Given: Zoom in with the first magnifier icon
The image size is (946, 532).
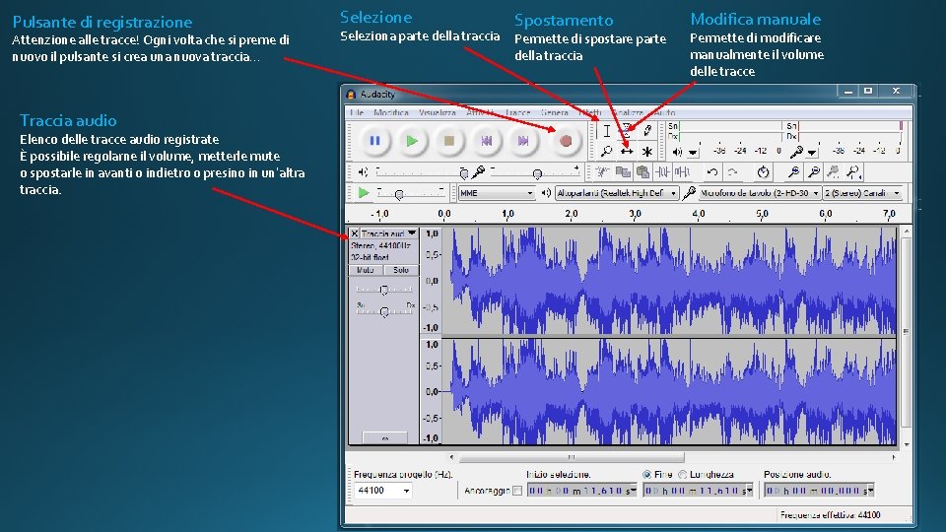Looking at the screenshot, I should point(794,172).
